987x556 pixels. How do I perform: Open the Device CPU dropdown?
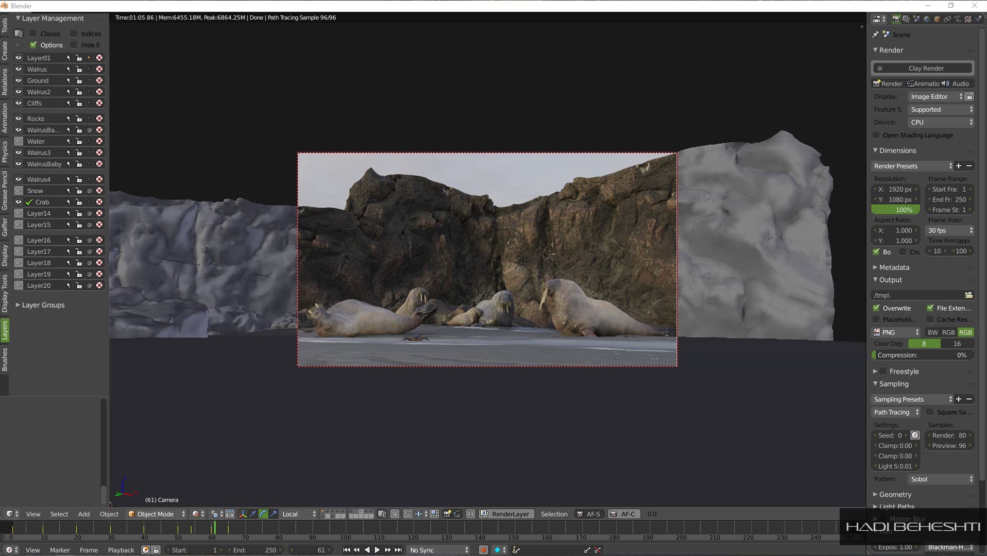941,122
